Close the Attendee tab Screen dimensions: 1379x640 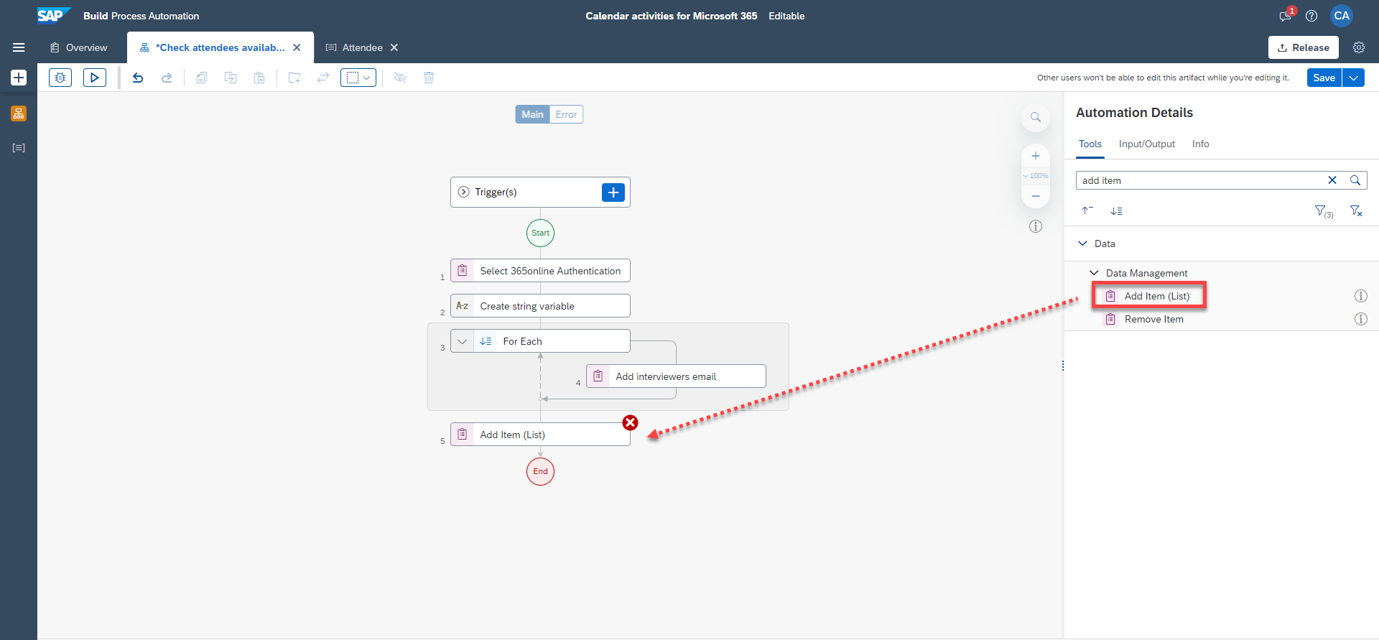coord(394,47)
